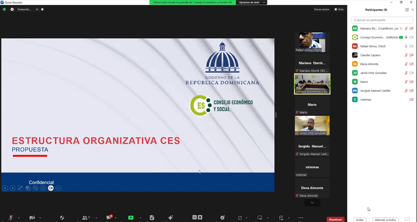Click Rafael Abreu CNUS video thumbnail
The width and height of the screenshot is (417, 222).
(x=312, y=42)
